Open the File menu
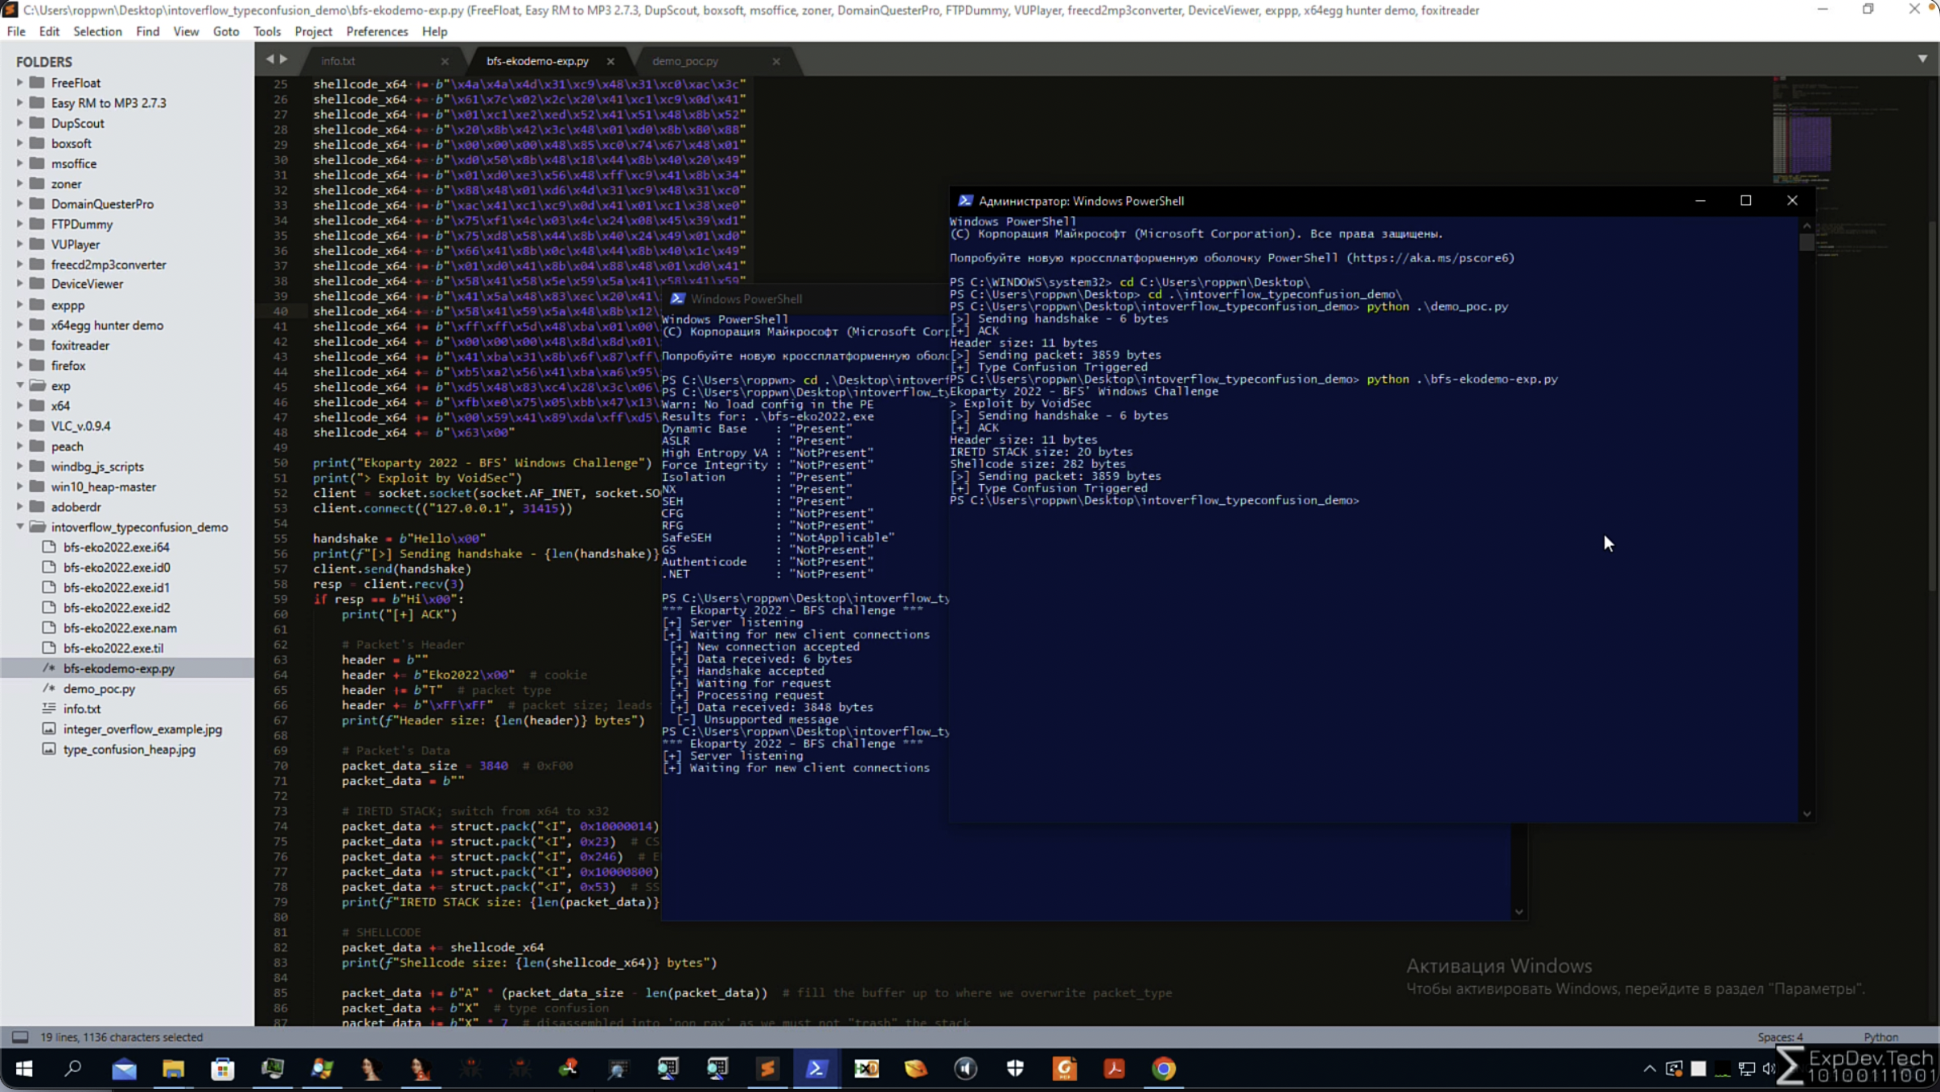 [16, 31]
